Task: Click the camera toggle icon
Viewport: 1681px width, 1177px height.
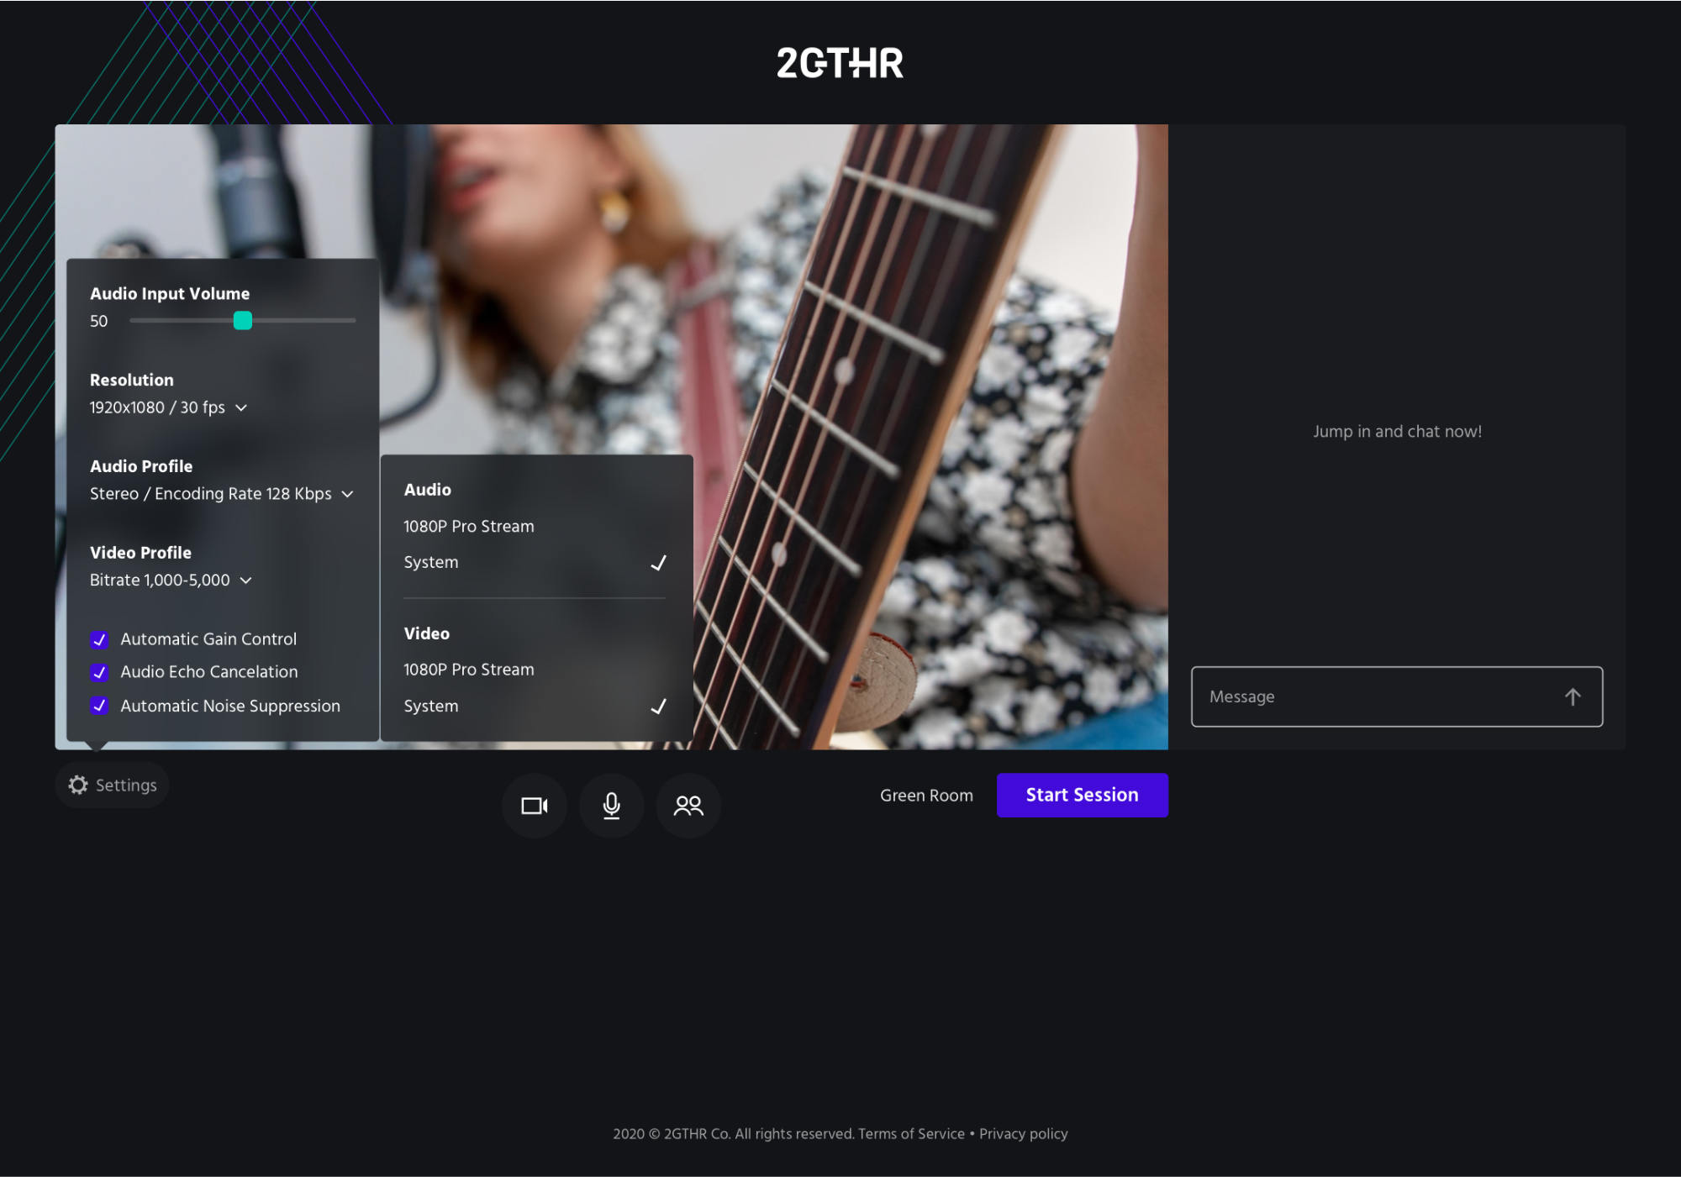Action: pos(535,806)
